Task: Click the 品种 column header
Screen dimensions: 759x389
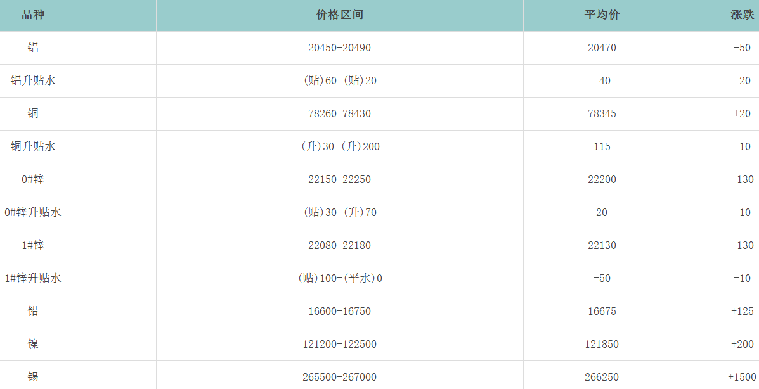Action: 33,15
